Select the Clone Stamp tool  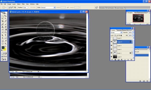tap(3, 27)
